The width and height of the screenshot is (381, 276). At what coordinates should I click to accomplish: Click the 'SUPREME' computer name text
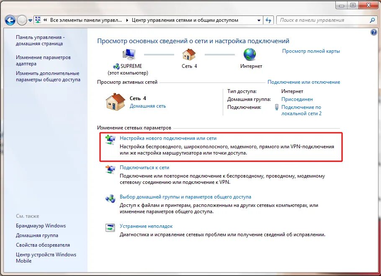point(131,66)
